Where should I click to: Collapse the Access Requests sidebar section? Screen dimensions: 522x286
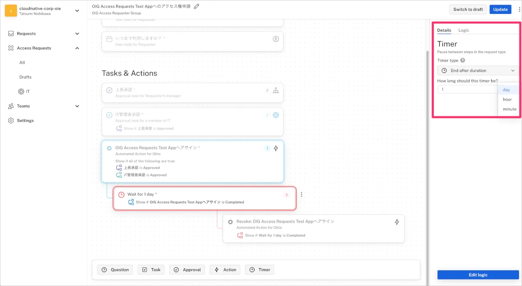tap(77, 48)
